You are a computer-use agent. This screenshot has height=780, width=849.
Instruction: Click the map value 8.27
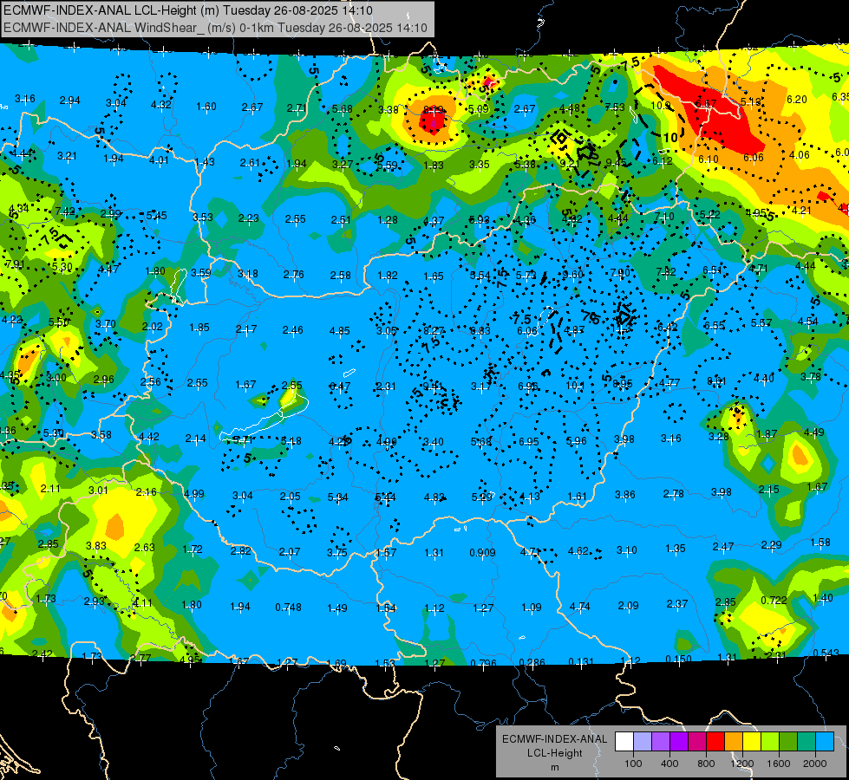click(x=434, y=330)
